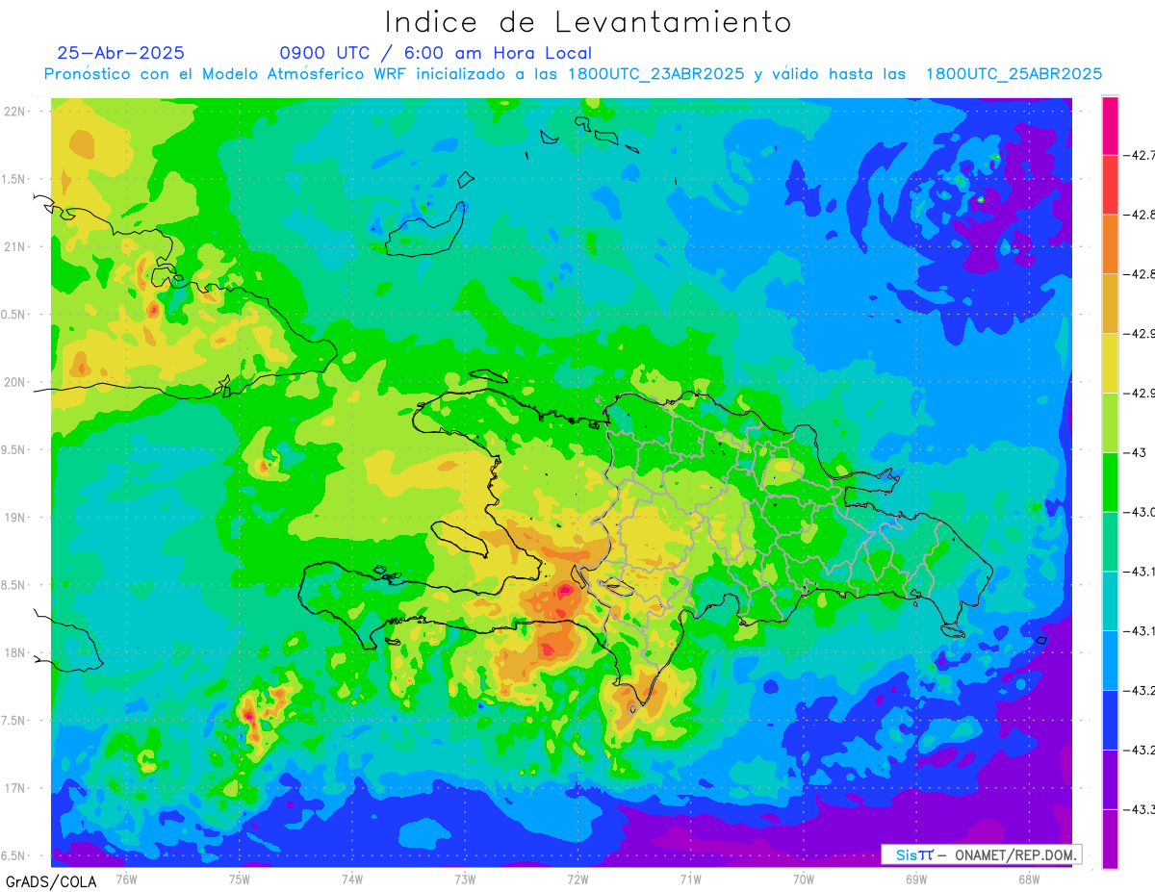Screen dimensions: 1155x892
Task: Click the title 'Indice de Levantamiento'
Action: coord(588,21)
